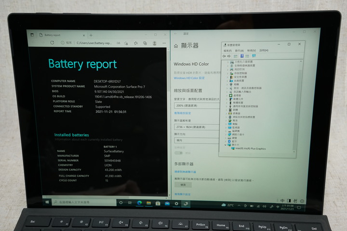Image resolution: width=347 pixels, height=231 pixels.
Task: Open Help menu in Device Manager
Action: point(264,51)
